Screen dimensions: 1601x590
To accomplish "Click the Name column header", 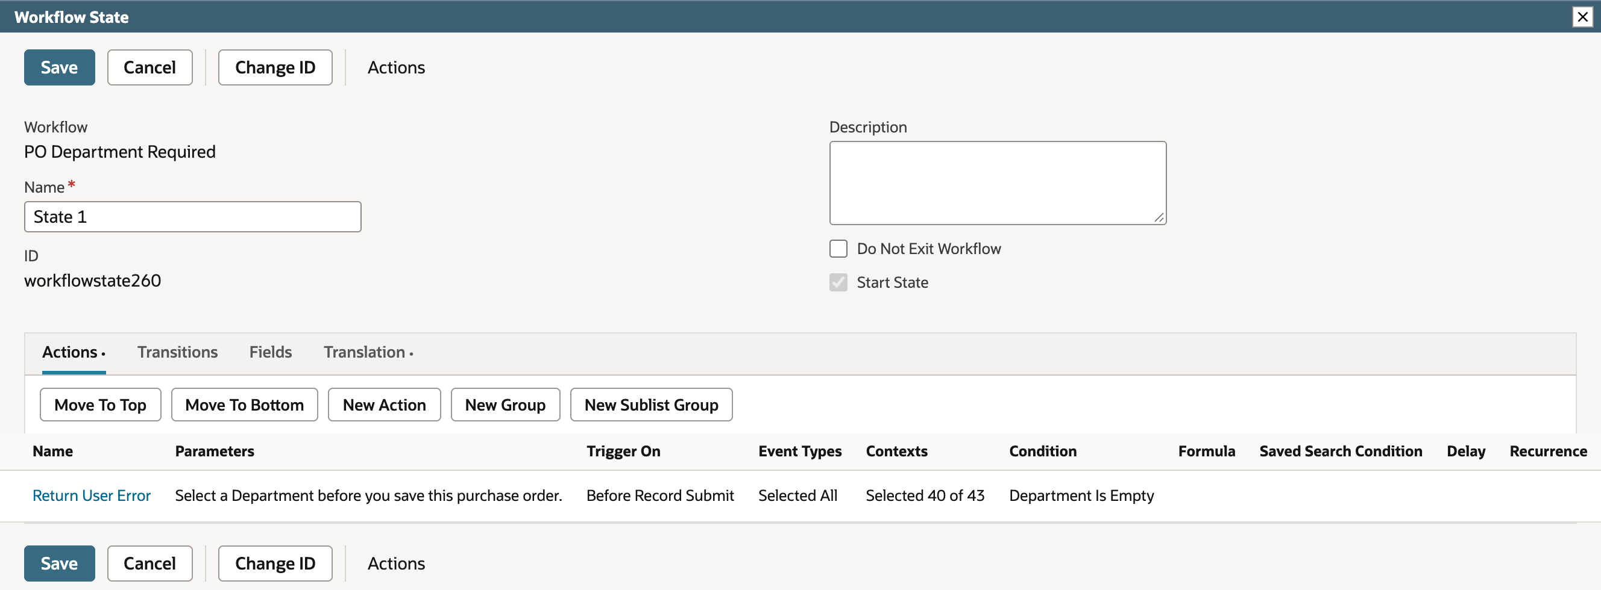I will (53, 452).
